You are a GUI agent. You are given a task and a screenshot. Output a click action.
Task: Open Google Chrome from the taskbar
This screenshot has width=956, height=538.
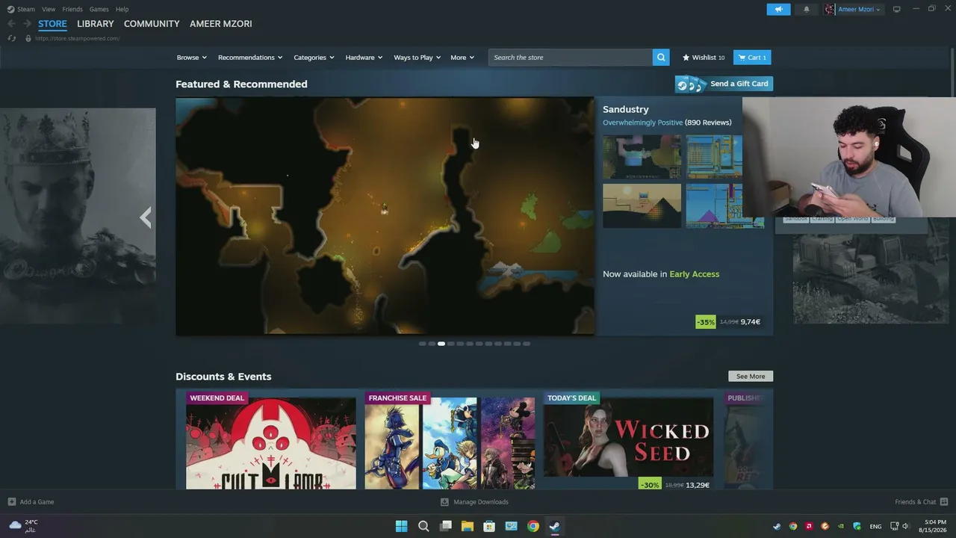coord(533,526)
